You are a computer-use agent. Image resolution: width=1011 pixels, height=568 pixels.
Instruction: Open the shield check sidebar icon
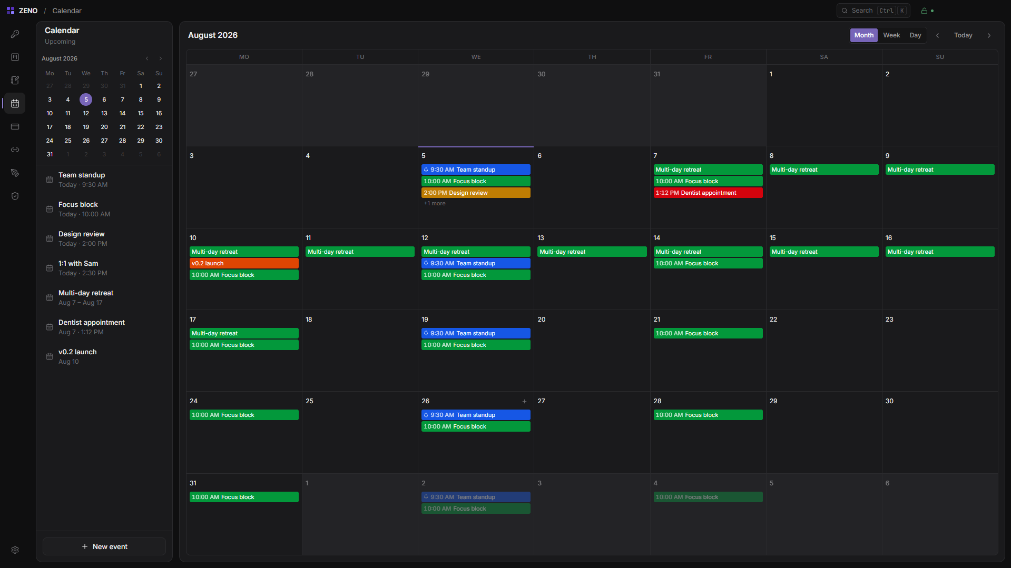pos(15,196)
